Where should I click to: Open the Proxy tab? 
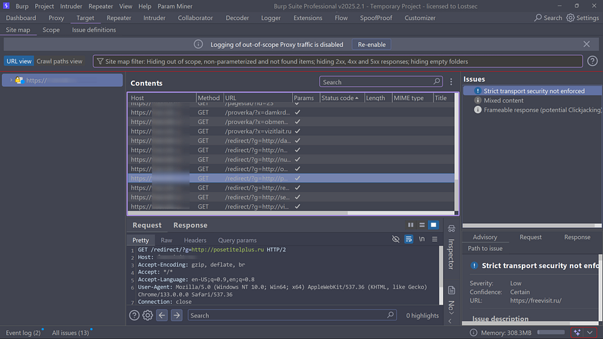click(x=56, y=18)
